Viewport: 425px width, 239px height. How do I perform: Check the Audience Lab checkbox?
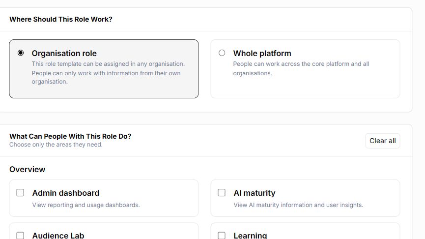[x=20, y=235]
